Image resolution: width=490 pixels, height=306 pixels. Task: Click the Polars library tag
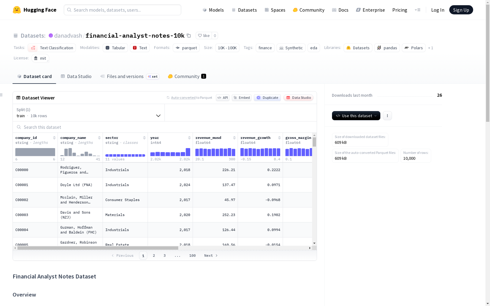(x=414, y=48)
